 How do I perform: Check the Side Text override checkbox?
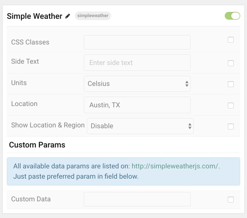[x=231, y=63]
